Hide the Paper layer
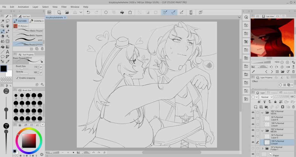Viewport: 296px width, 157px height. [x=253, y=154]
